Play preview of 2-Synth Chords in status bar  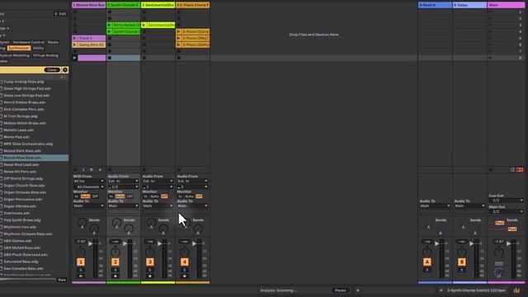(x=441, y=290)
